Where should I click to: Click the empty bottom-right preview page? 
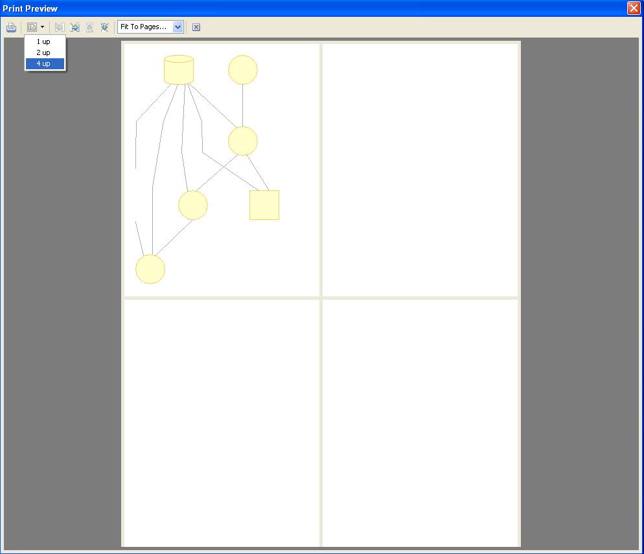click(x=420, y=423)
